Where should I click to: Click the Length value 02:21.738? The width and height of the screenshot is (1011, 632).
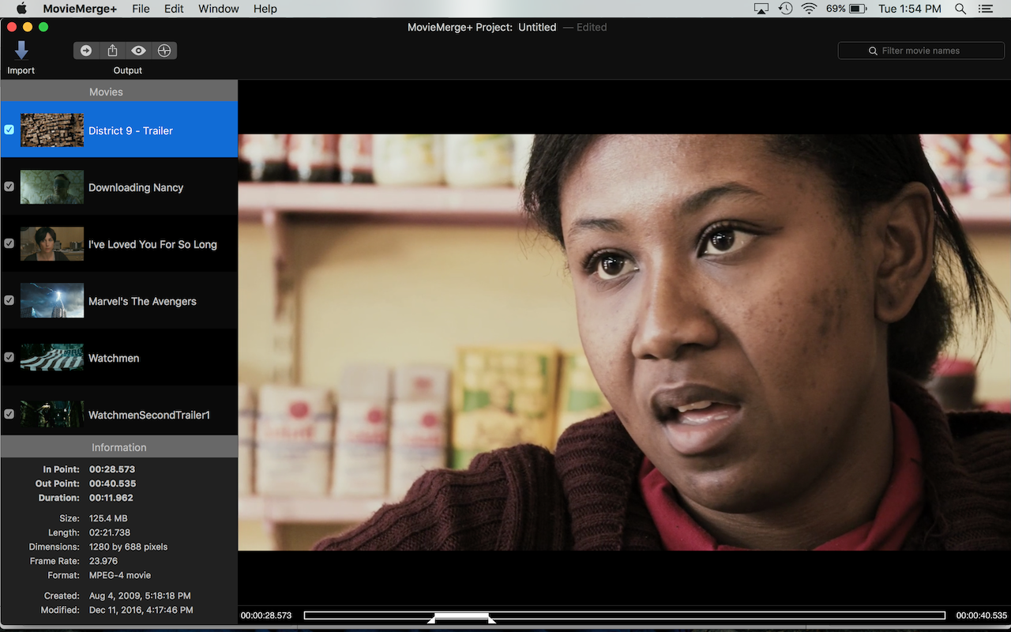110,532
